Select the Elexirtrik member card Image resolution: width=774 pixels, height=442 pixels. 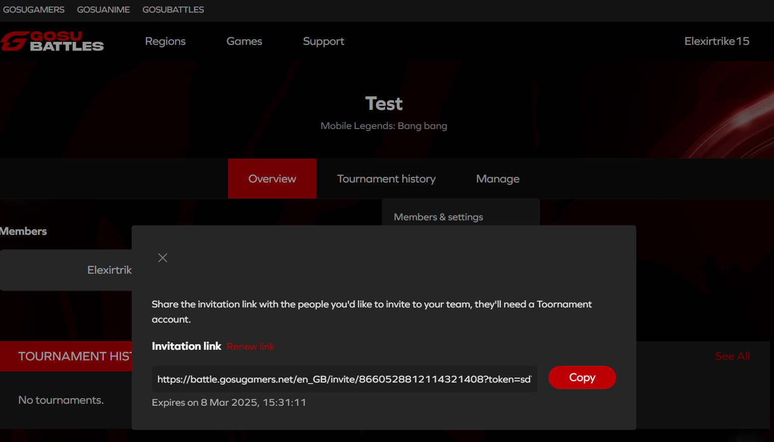(66, 270)
